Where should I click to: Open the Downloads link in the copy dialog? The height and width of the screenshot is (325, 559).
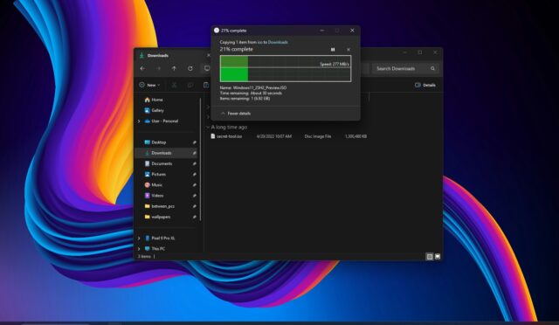pos(278,42)
